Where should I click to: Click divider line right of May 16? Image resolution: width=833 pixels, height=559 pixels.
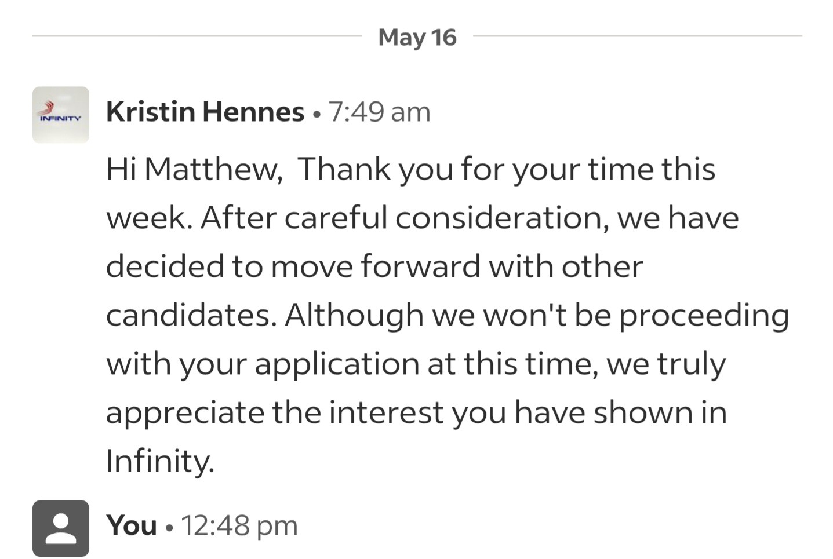coord(638,36)
